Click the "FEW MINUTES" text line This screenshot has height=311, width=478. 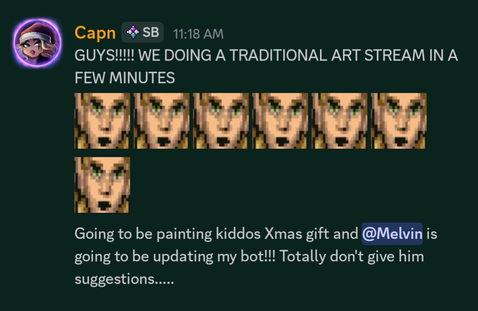(x=124, y=78)
